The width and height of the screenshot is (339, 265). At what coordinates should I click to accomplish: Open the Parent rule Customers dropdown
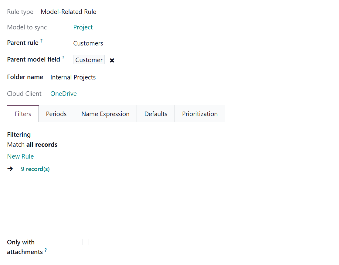tap(88, 43)
